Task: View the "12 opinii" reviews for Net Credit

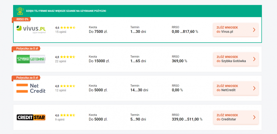Action: pyautogui.click(x=61, y=90)
